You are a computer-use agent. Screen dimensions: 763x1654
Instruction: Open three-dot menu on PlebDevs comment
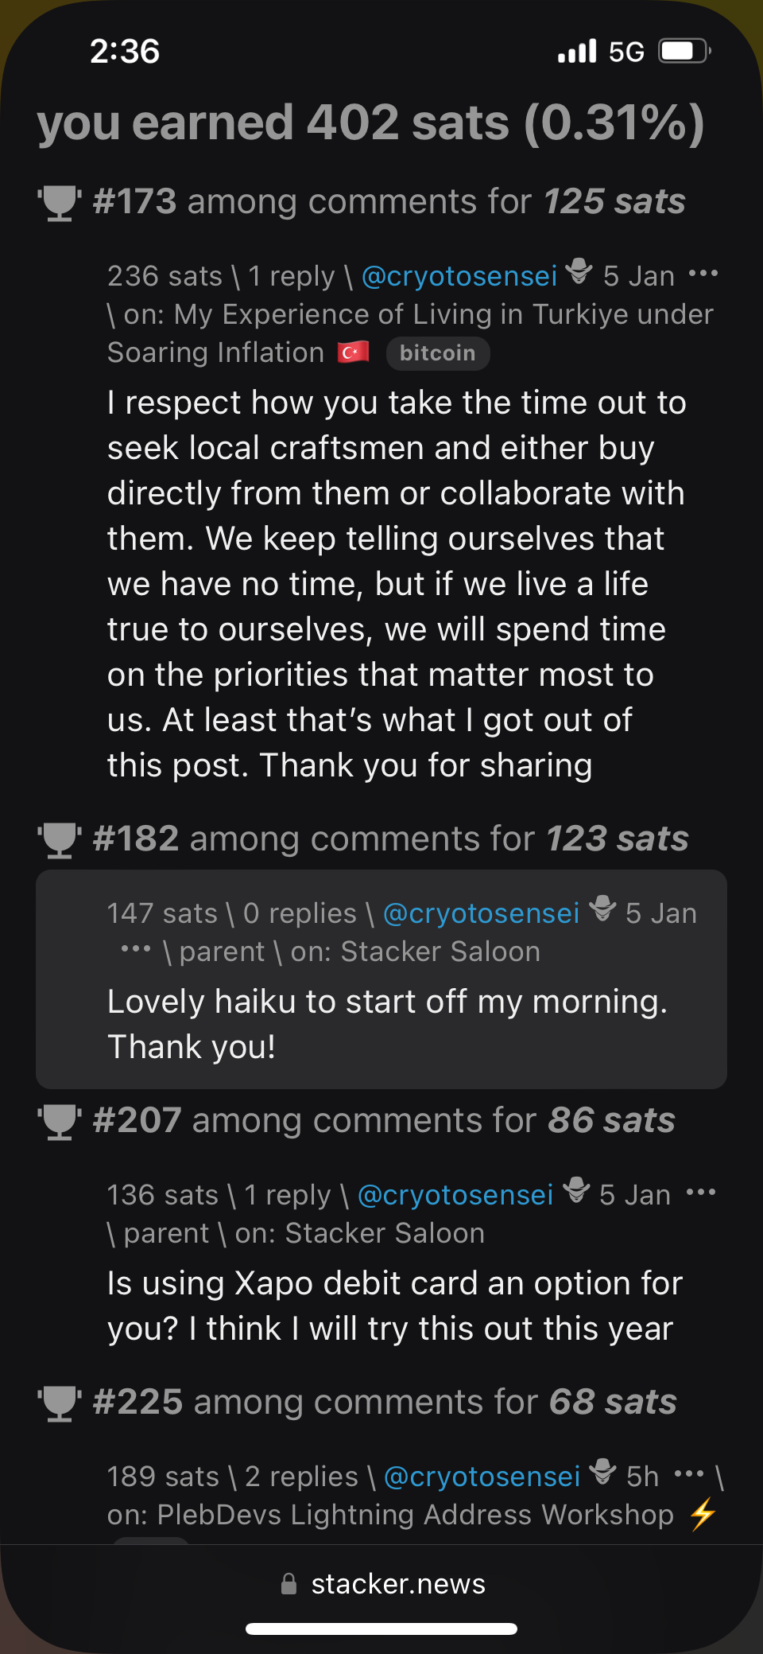[x=688, y=1474]
